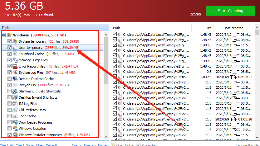Click the Start Cleaning button
This screenshot has height=146, width=260.
click(x=230, y=11)
